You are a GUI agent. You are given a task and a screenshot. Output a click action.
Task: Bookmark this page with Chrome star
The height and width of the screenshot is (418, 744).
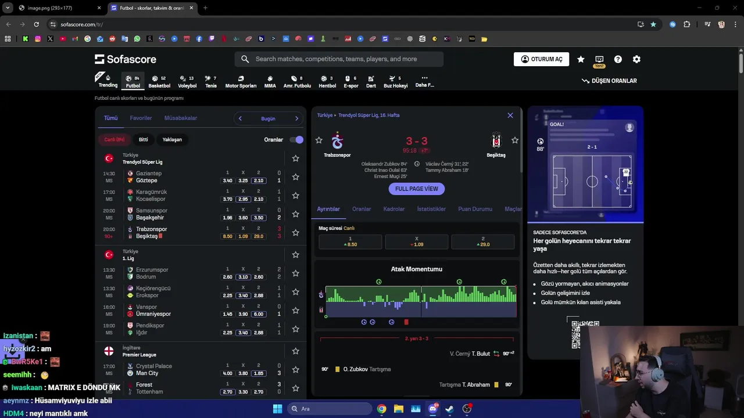click(x=653, y=24)
